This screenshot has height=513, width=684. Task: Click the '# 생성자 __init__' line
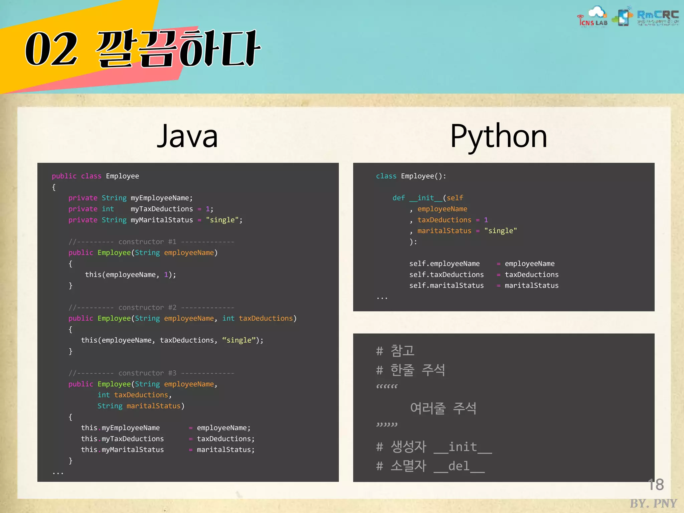pyautogui.click(x=434, y=447)
